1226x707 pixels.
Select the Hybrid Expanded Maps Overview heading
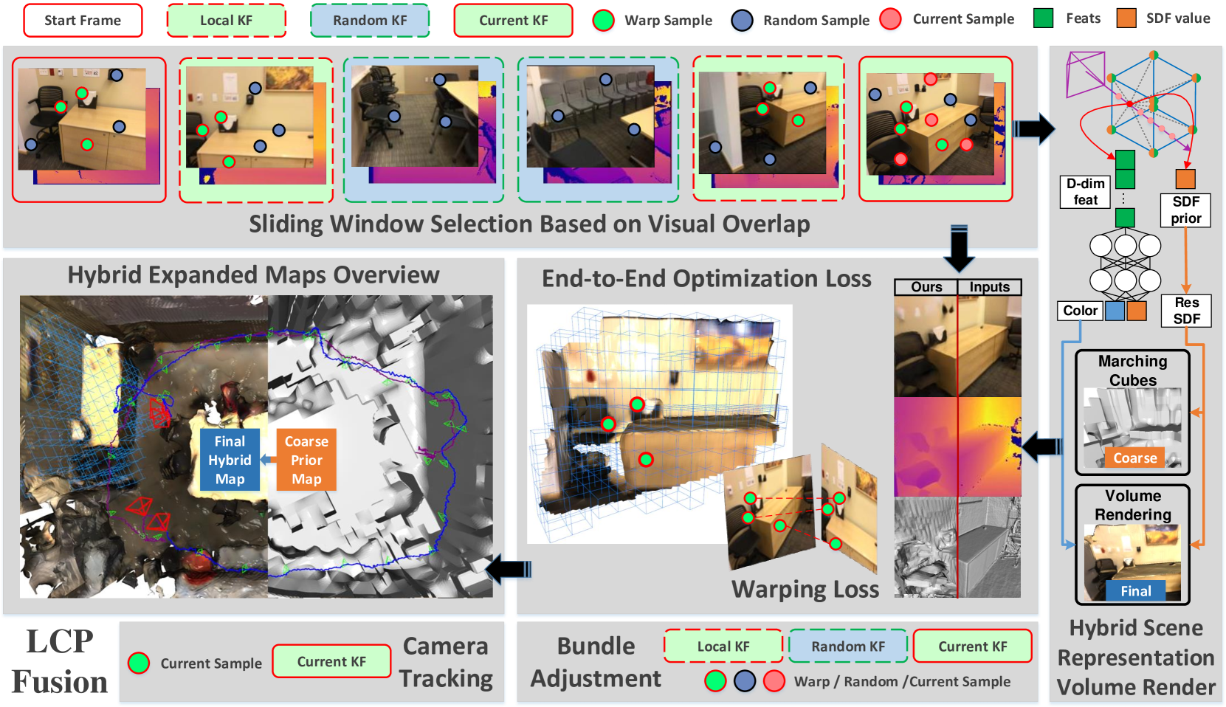253,275
